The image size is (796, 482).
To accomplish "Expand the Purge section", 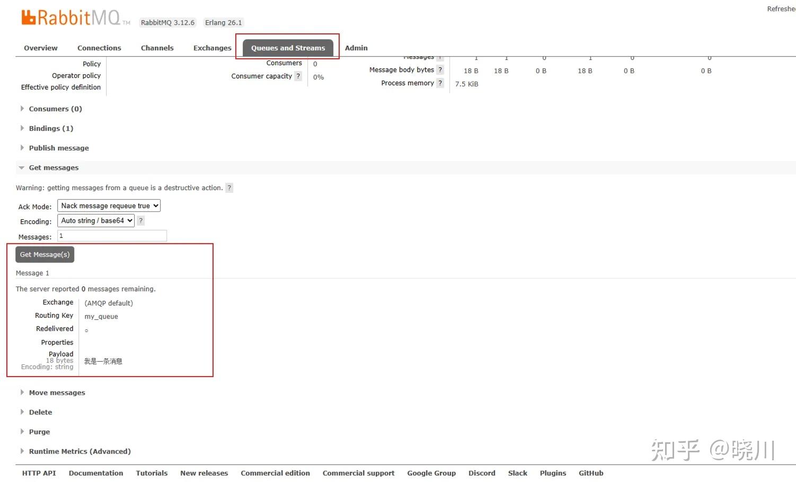I will 39,432.
